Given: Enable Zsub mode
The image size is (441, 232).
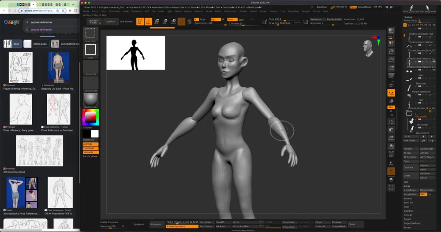Looking at the screenshot, I should click(x=242, y=20).
